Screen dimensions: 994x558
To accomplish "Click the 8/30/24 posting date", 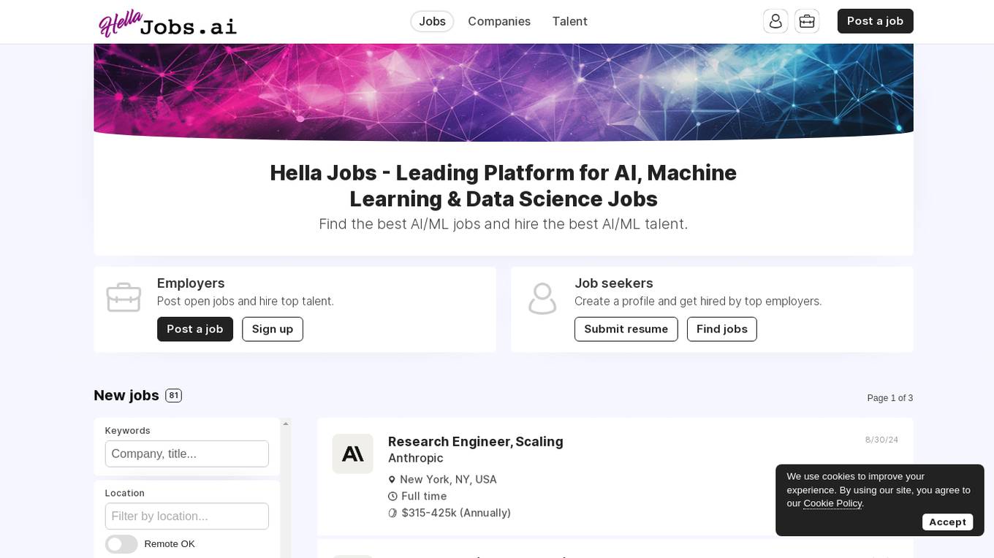I will [x=881, y=440].
